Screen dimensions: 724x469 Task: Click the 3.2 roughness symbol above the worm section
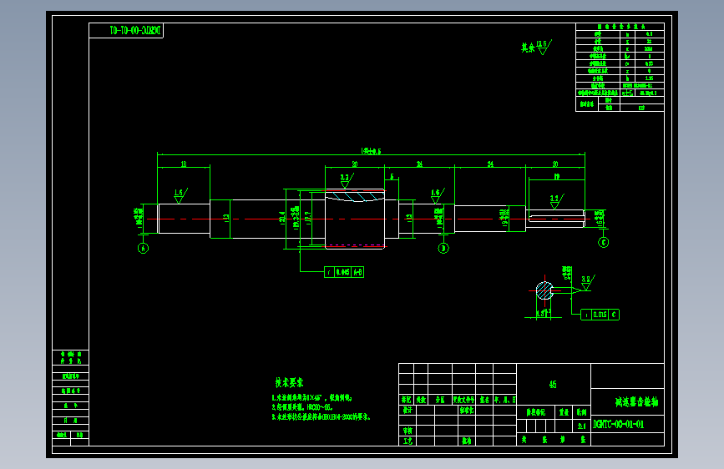[347, 180]
